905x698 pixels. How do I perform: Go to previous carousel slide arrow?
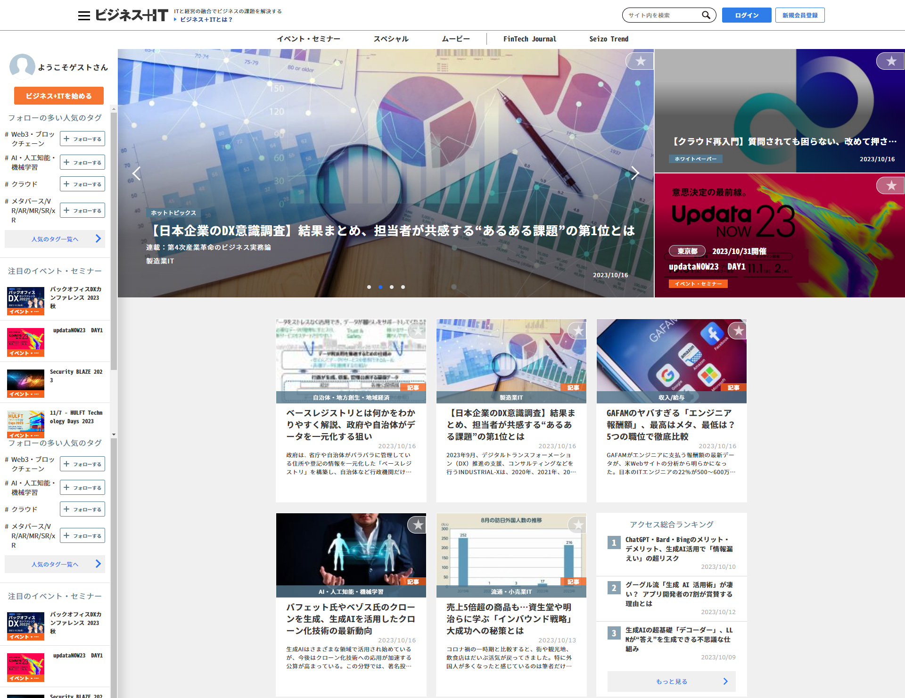coord(137,173)
